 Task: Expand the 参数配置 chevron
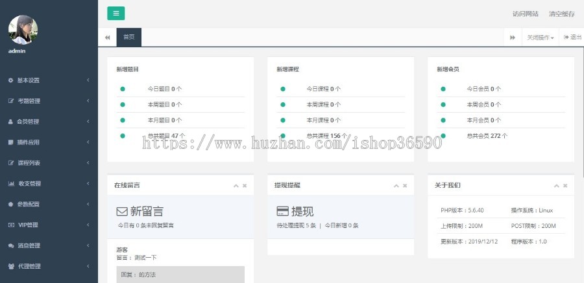[x=88, y=204]
